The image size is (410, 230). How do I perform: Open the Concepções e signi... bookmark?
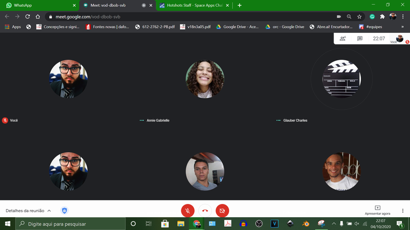[58, 27]
